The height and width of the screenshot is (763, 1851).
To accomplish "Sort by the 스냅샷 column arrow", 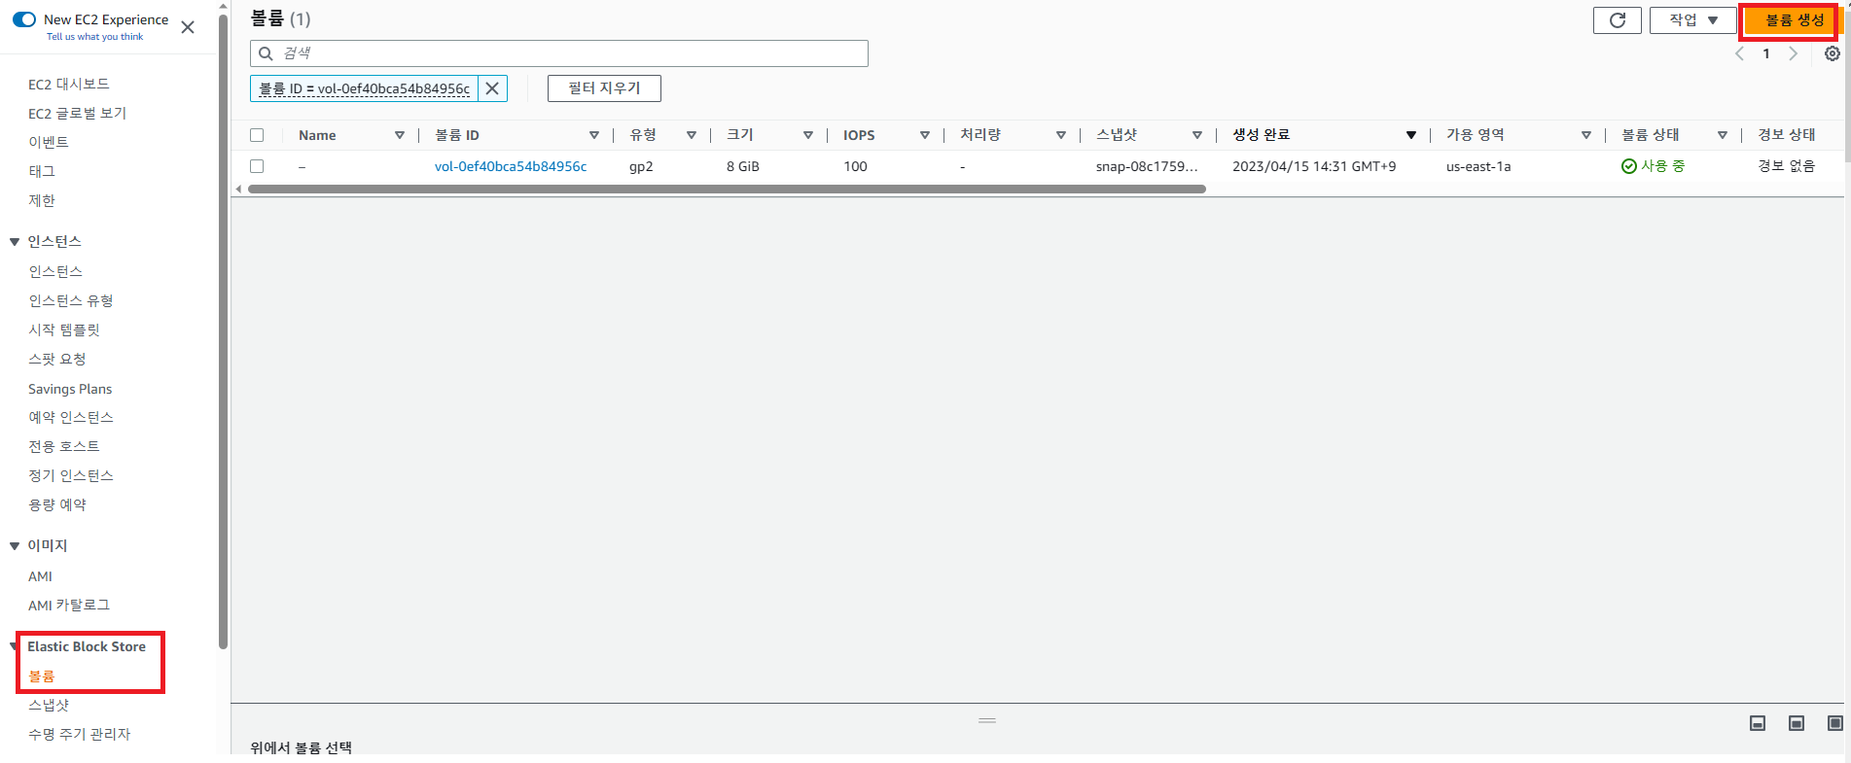I will pos(1197,135).
